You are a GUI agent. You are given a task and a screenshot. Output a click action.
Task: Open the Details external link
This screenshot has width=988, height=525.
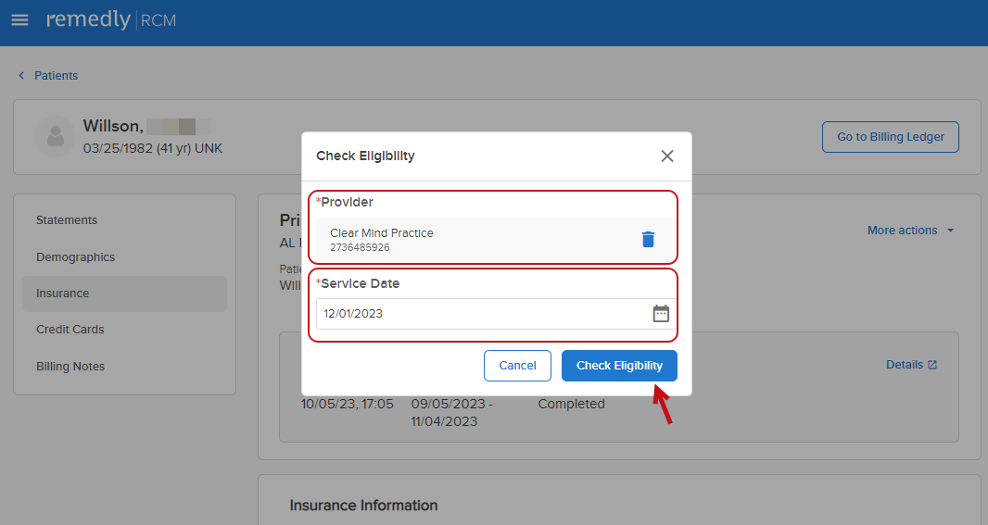[911, 365]
